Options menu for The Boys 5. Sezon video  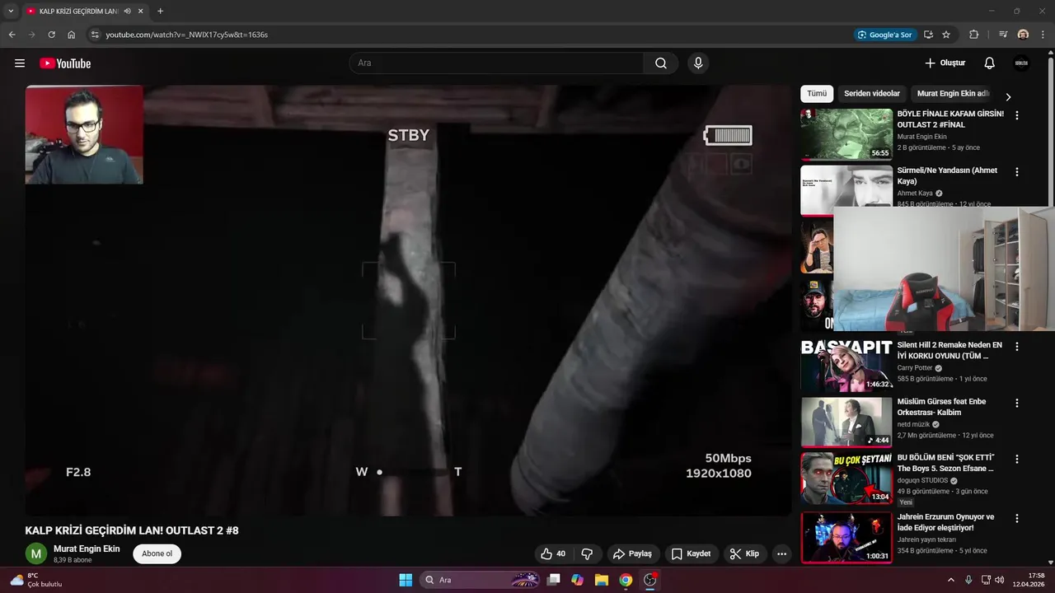pos(1017,459)
